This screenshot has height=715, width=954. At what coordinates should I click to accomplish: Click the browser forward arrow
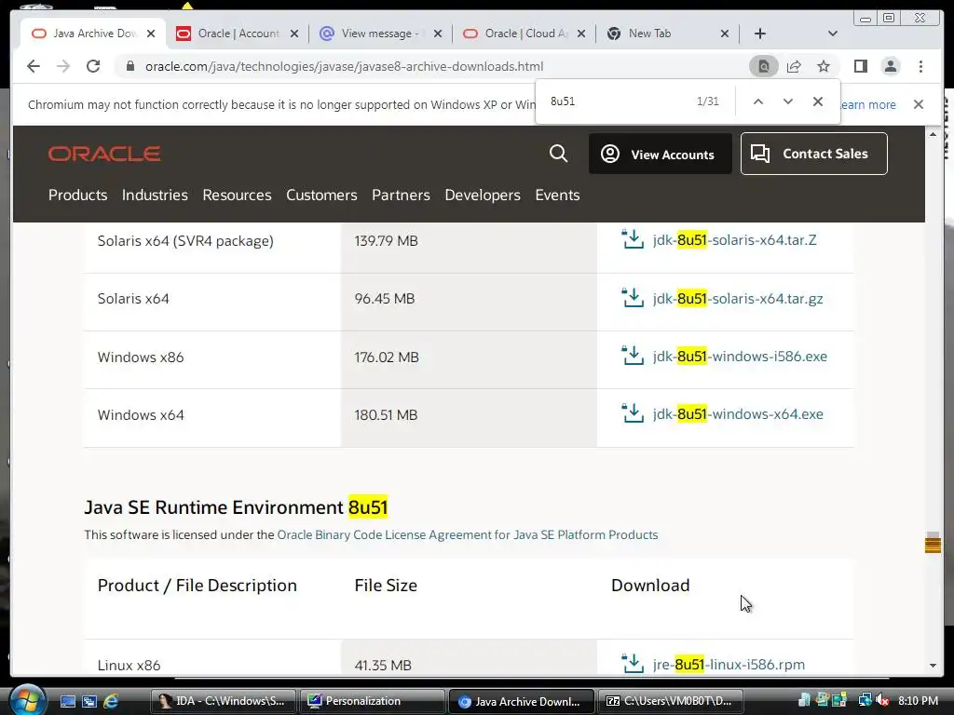point(63,66)
